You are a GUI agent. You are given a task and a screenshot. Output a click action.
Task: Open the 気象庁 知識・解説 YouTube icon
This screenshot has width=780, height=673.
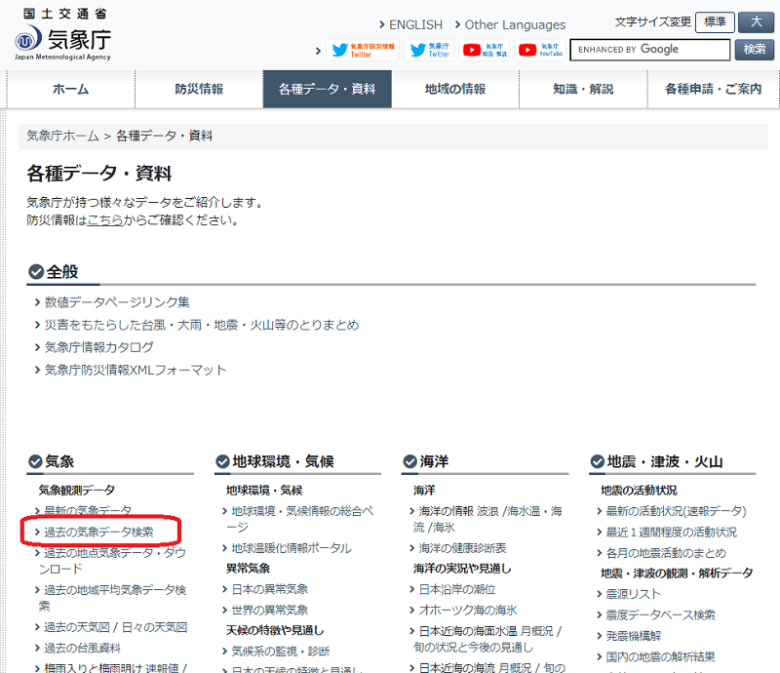tap(485, 50)
